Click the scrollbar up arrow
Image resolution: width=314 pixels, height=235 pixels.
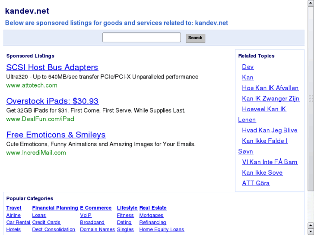tap(311, 3)
